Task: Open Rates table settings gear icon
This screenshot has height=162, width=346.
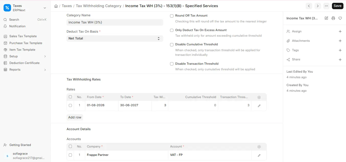Action: (259, 97)
